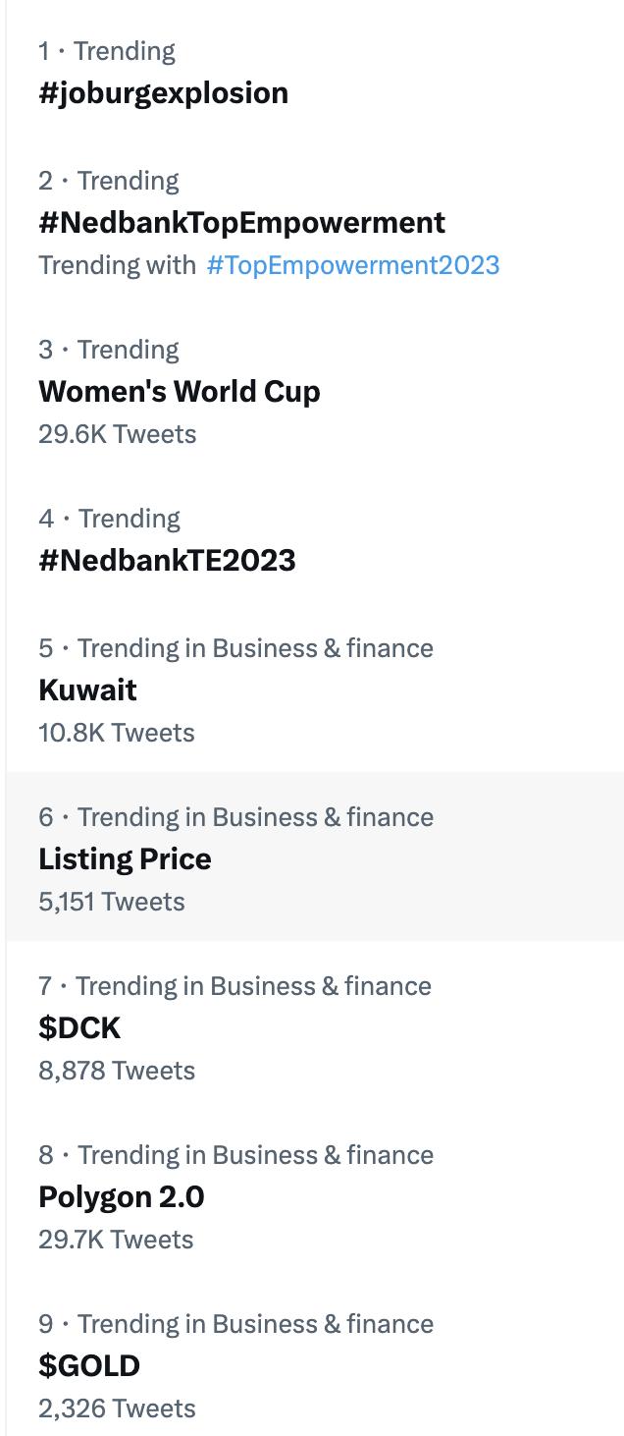Click the '5 · Trending in Business & finance' label
The height and width of the screenshot is (1436, 624).
(235, 648)
